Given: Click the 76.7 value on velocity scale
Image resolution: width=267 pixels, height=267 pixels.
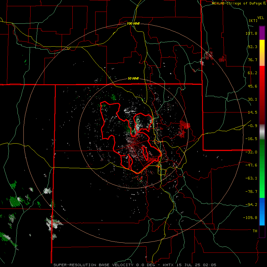Looking at the screenshot, I should tap(252, 60).
